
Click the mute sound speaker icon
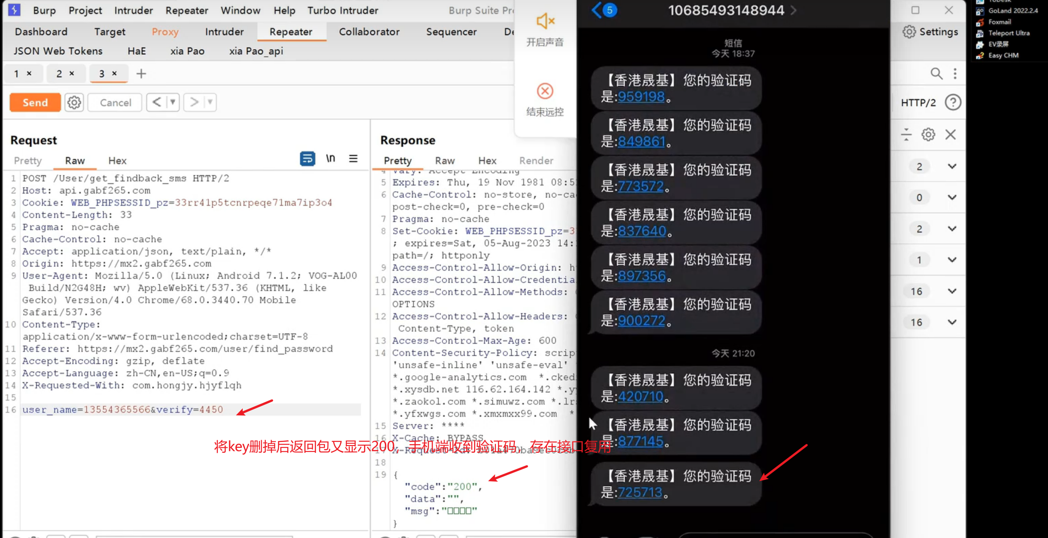point(545,22)
